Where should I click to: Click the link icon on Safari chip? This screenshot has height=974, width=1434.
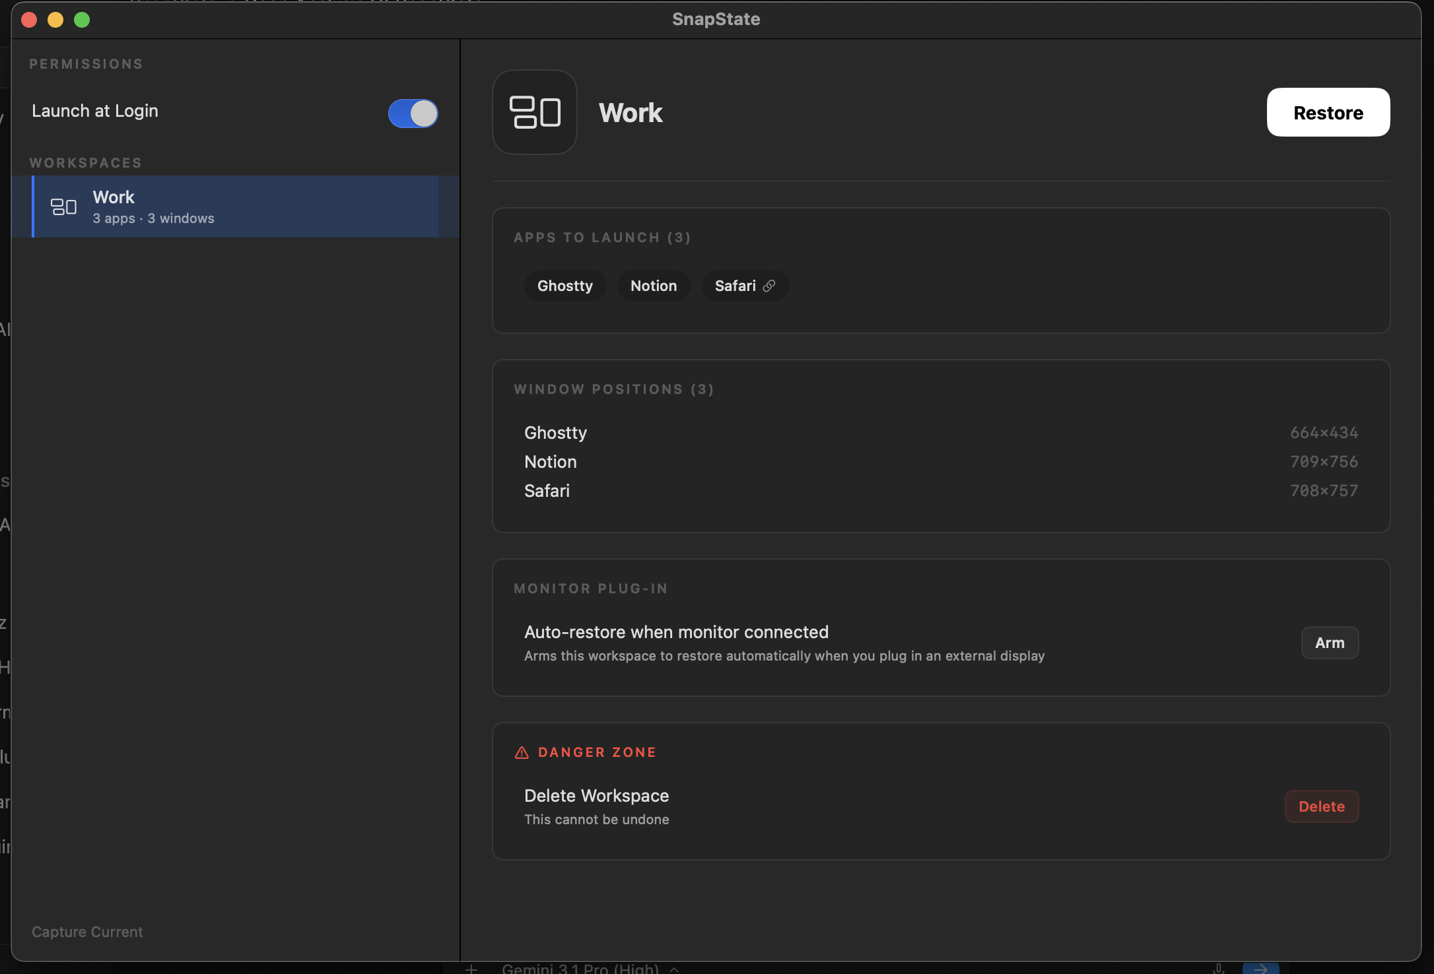[x=769, y=286]
